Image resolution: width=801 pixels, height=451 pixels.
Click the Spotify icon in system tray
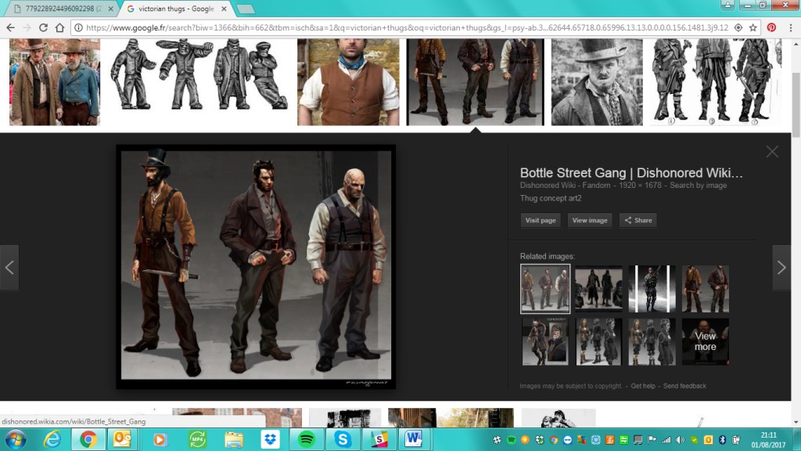click(511, 440)
